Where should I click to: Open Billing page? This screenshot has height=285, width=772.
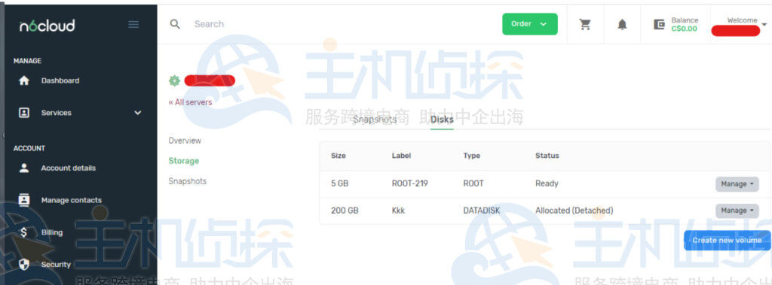[52, 232]
